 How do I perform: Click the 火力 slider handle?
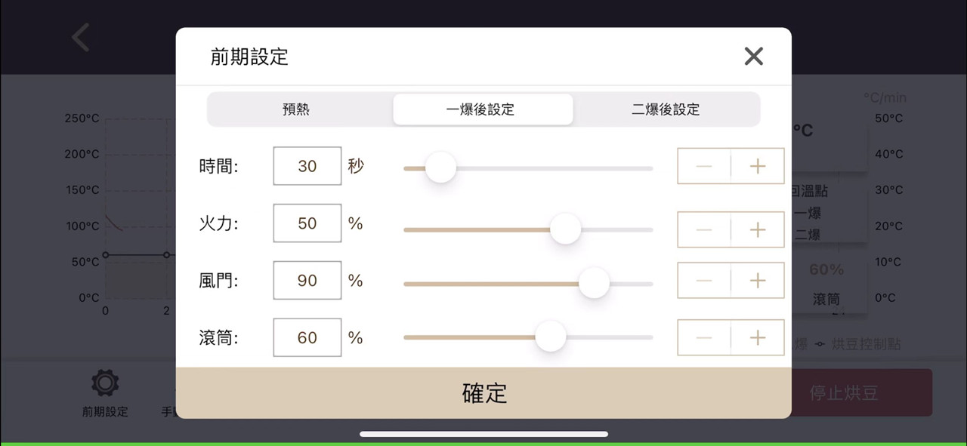point(565,229)
